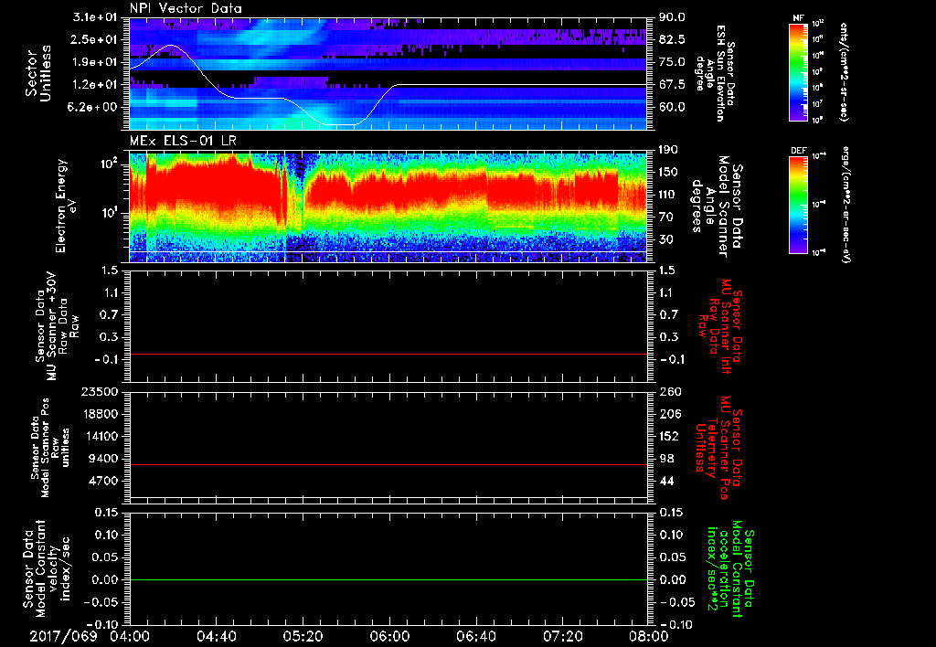Screen dimensions: 936x647
Task: Select the 06:00 time axis label
Action: (x=389, y=634)
